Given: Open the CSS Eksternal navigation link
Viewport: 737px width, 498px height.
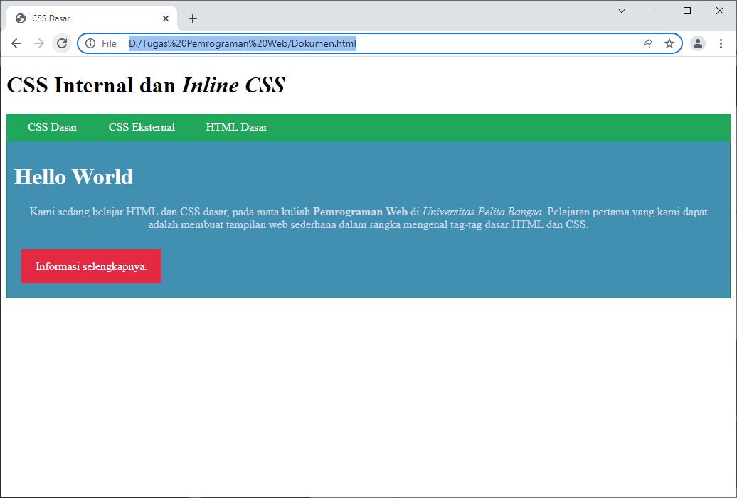Looking at the screenshot, I should click(140, 127).
